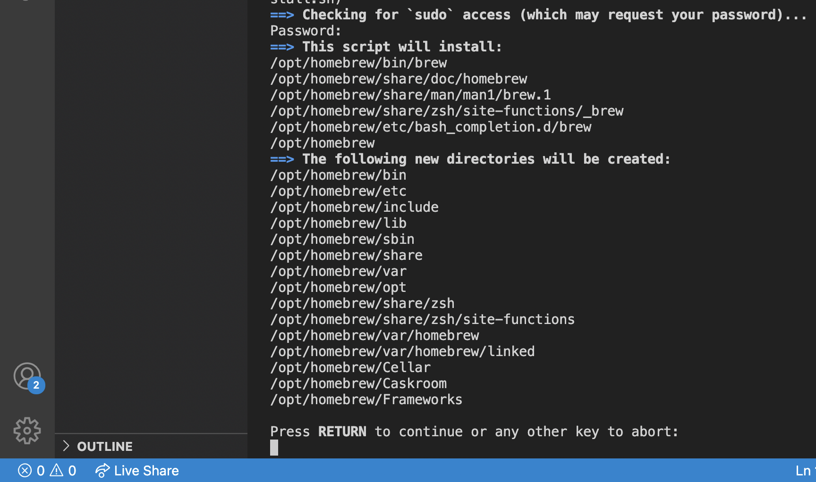Click the /opt/homebrew/Frameworks terminal line
816x482 pixels.
pos(366,399)
